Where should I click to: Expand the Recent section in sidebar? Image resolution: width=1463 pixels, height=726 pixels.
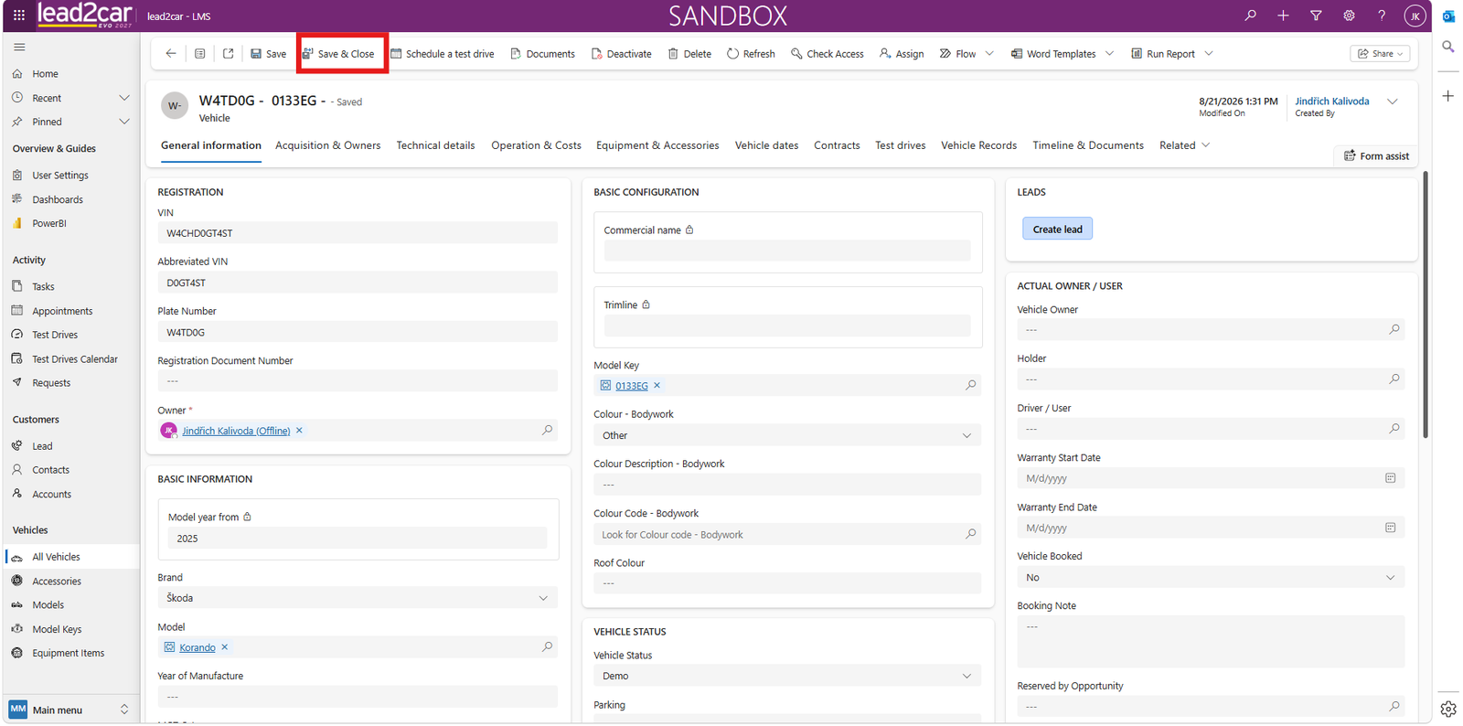(x=124, y=98)
